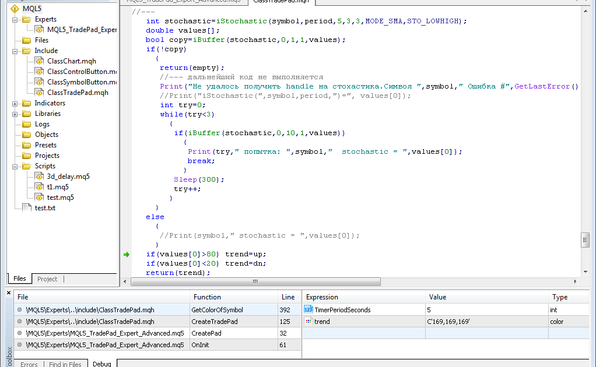Click CreateTradePad call stack row marker

pos(19,322)
